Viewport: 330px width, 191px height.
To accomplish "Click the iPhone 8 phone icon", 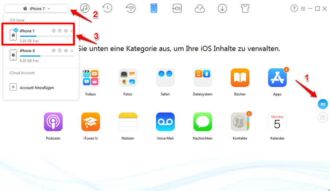I will click(13, 55).
